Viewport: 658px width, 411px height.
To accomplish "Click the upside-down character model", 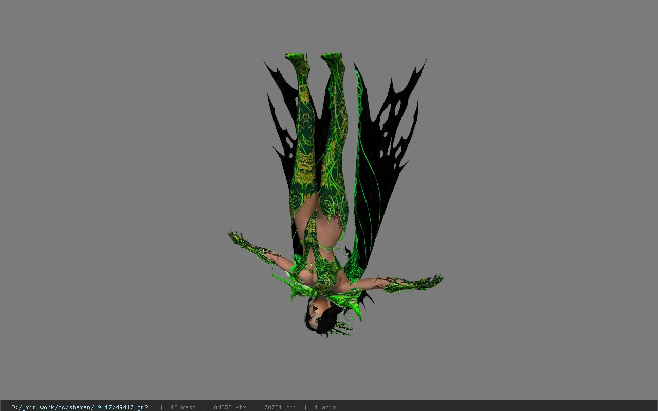I will point(335,195).
